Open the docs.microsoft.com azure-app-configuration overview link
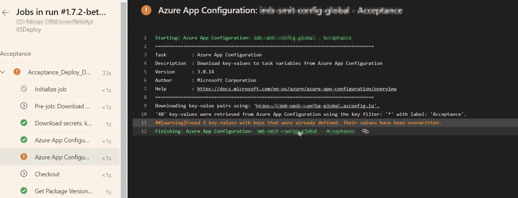Screen dimensions: 518x198 tap(297, 89)
